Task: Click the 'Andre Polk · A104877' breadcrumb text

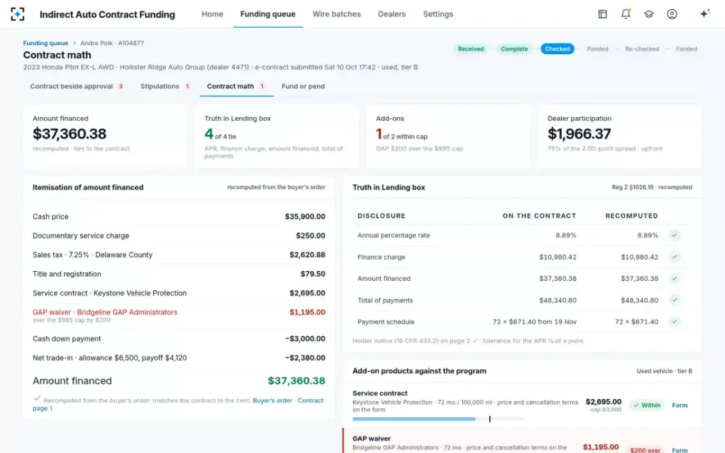Action: point(112,43)
